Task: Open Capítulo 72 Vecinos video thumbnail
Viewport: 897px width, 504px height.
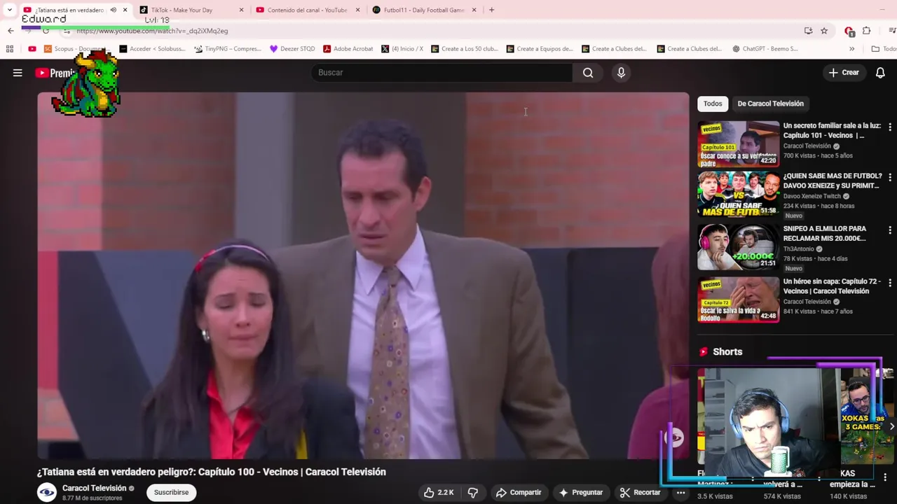Action: 739,300
